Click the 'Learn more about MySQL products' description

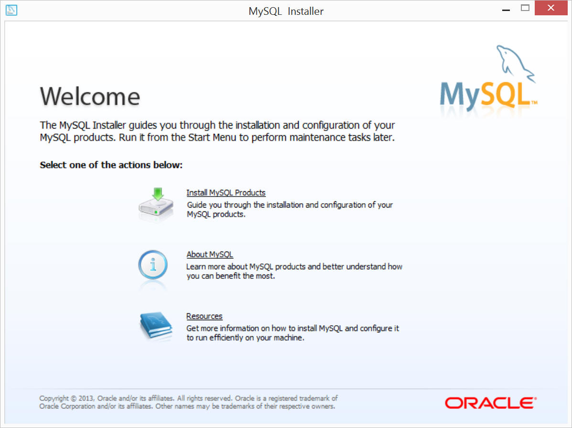(294, 271)
